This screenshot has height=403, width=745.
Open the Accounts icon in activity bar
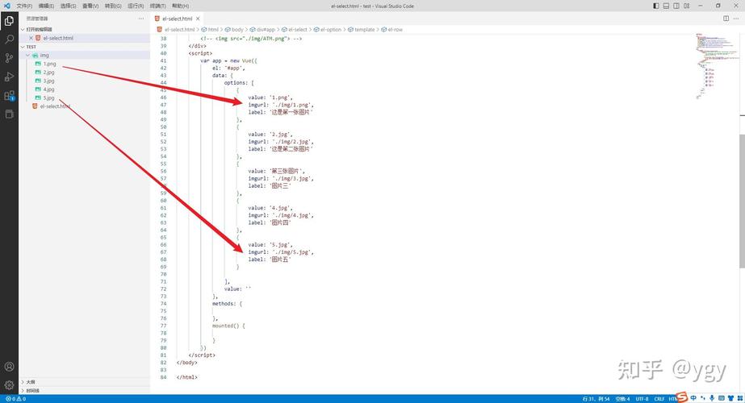tap(9, 367)
